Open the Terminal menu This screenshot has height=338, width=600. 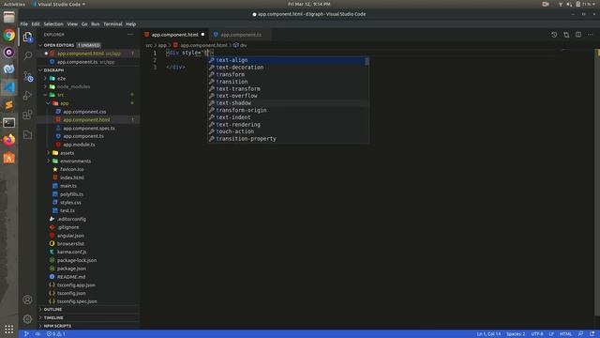click(112, 23)
